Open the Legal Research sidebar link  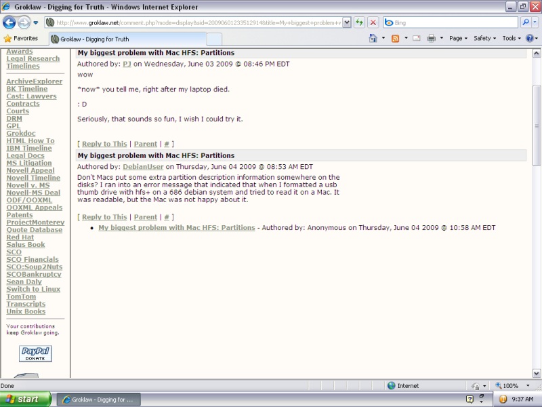[33, 59]
